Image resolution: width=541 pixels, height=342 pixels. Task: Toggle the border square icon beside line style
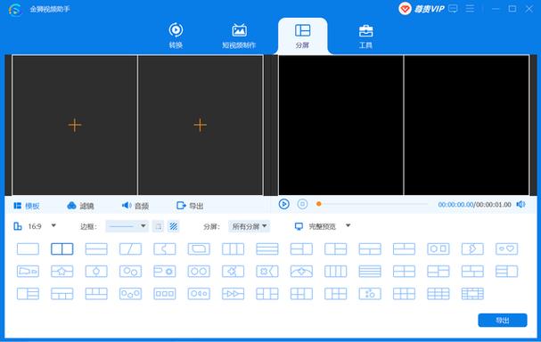tap(159, 226)
